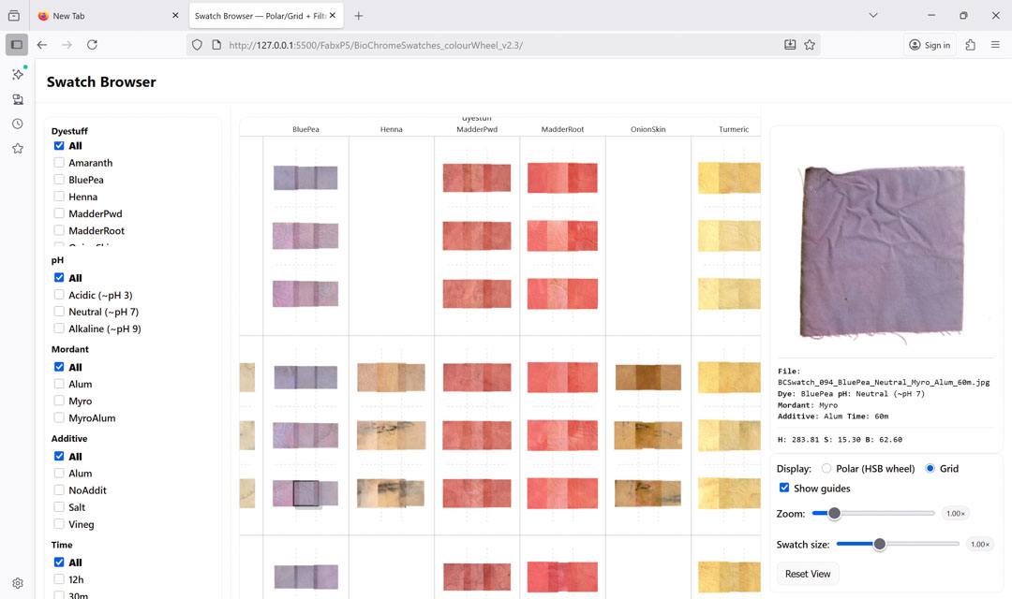Uncheck the Show guides checkbox
The image size is (1012, 599).
click(784, 488)
